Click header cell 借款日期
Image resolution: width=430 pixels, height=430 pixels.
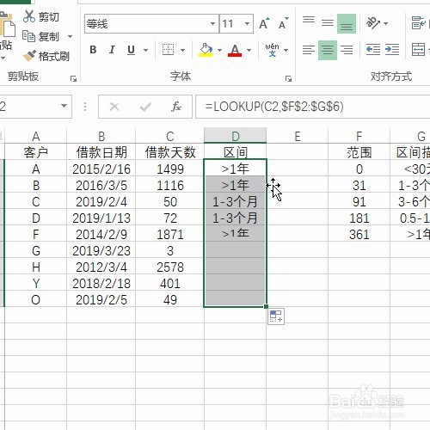pos(101,152)
